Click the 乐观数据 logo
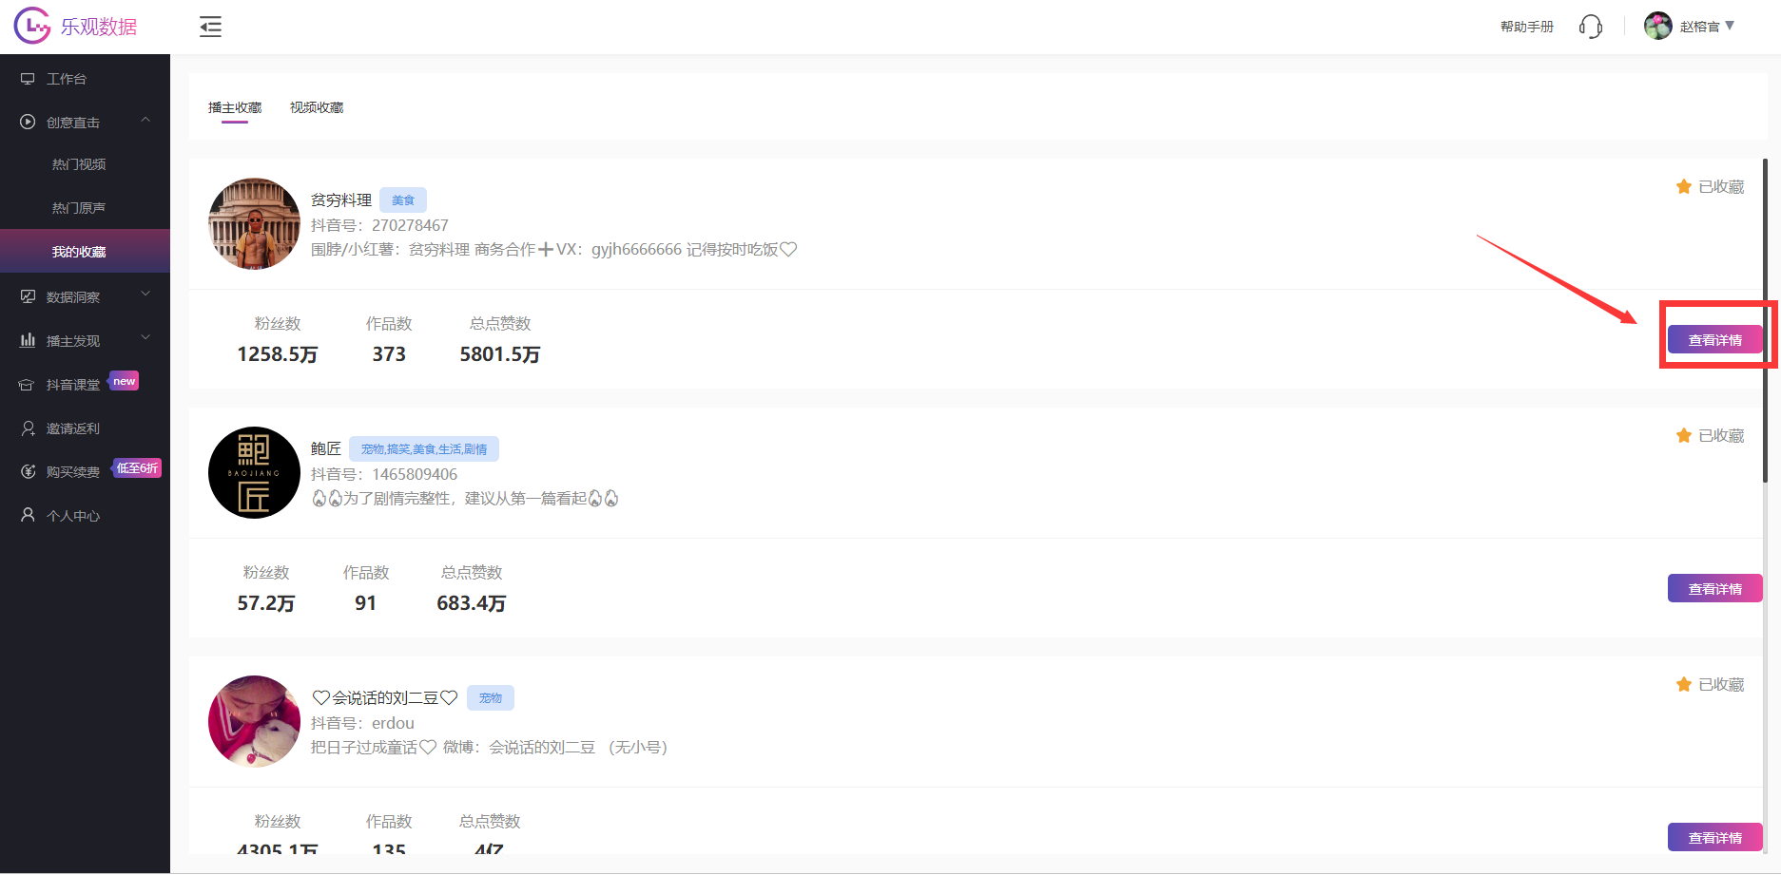This screenshot has height=875, width=1781. [x=76, y=27]
